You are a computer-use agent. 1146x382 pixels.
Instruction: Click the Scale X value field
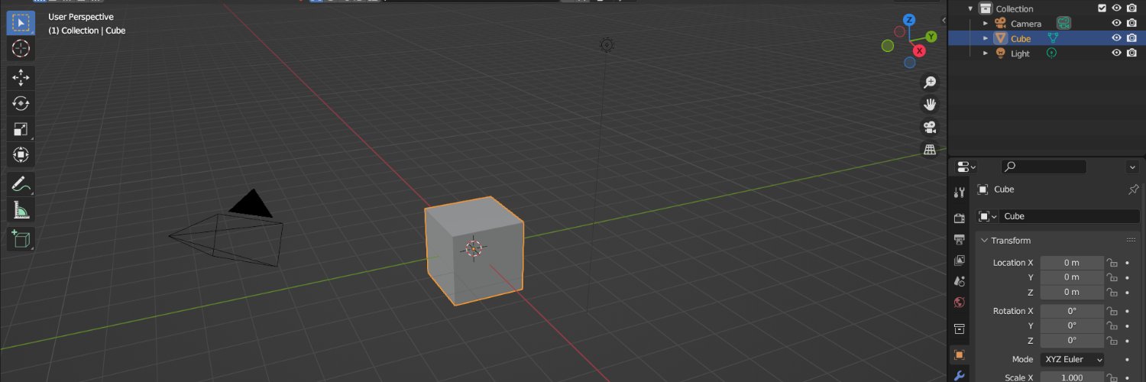tap(1072, 377)
